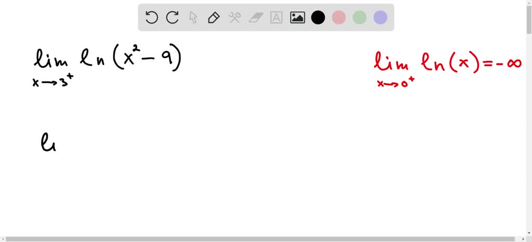Undo the last stroke
Image resolution: width=532 pixels, height=242 pixels.
pos(151,17)
